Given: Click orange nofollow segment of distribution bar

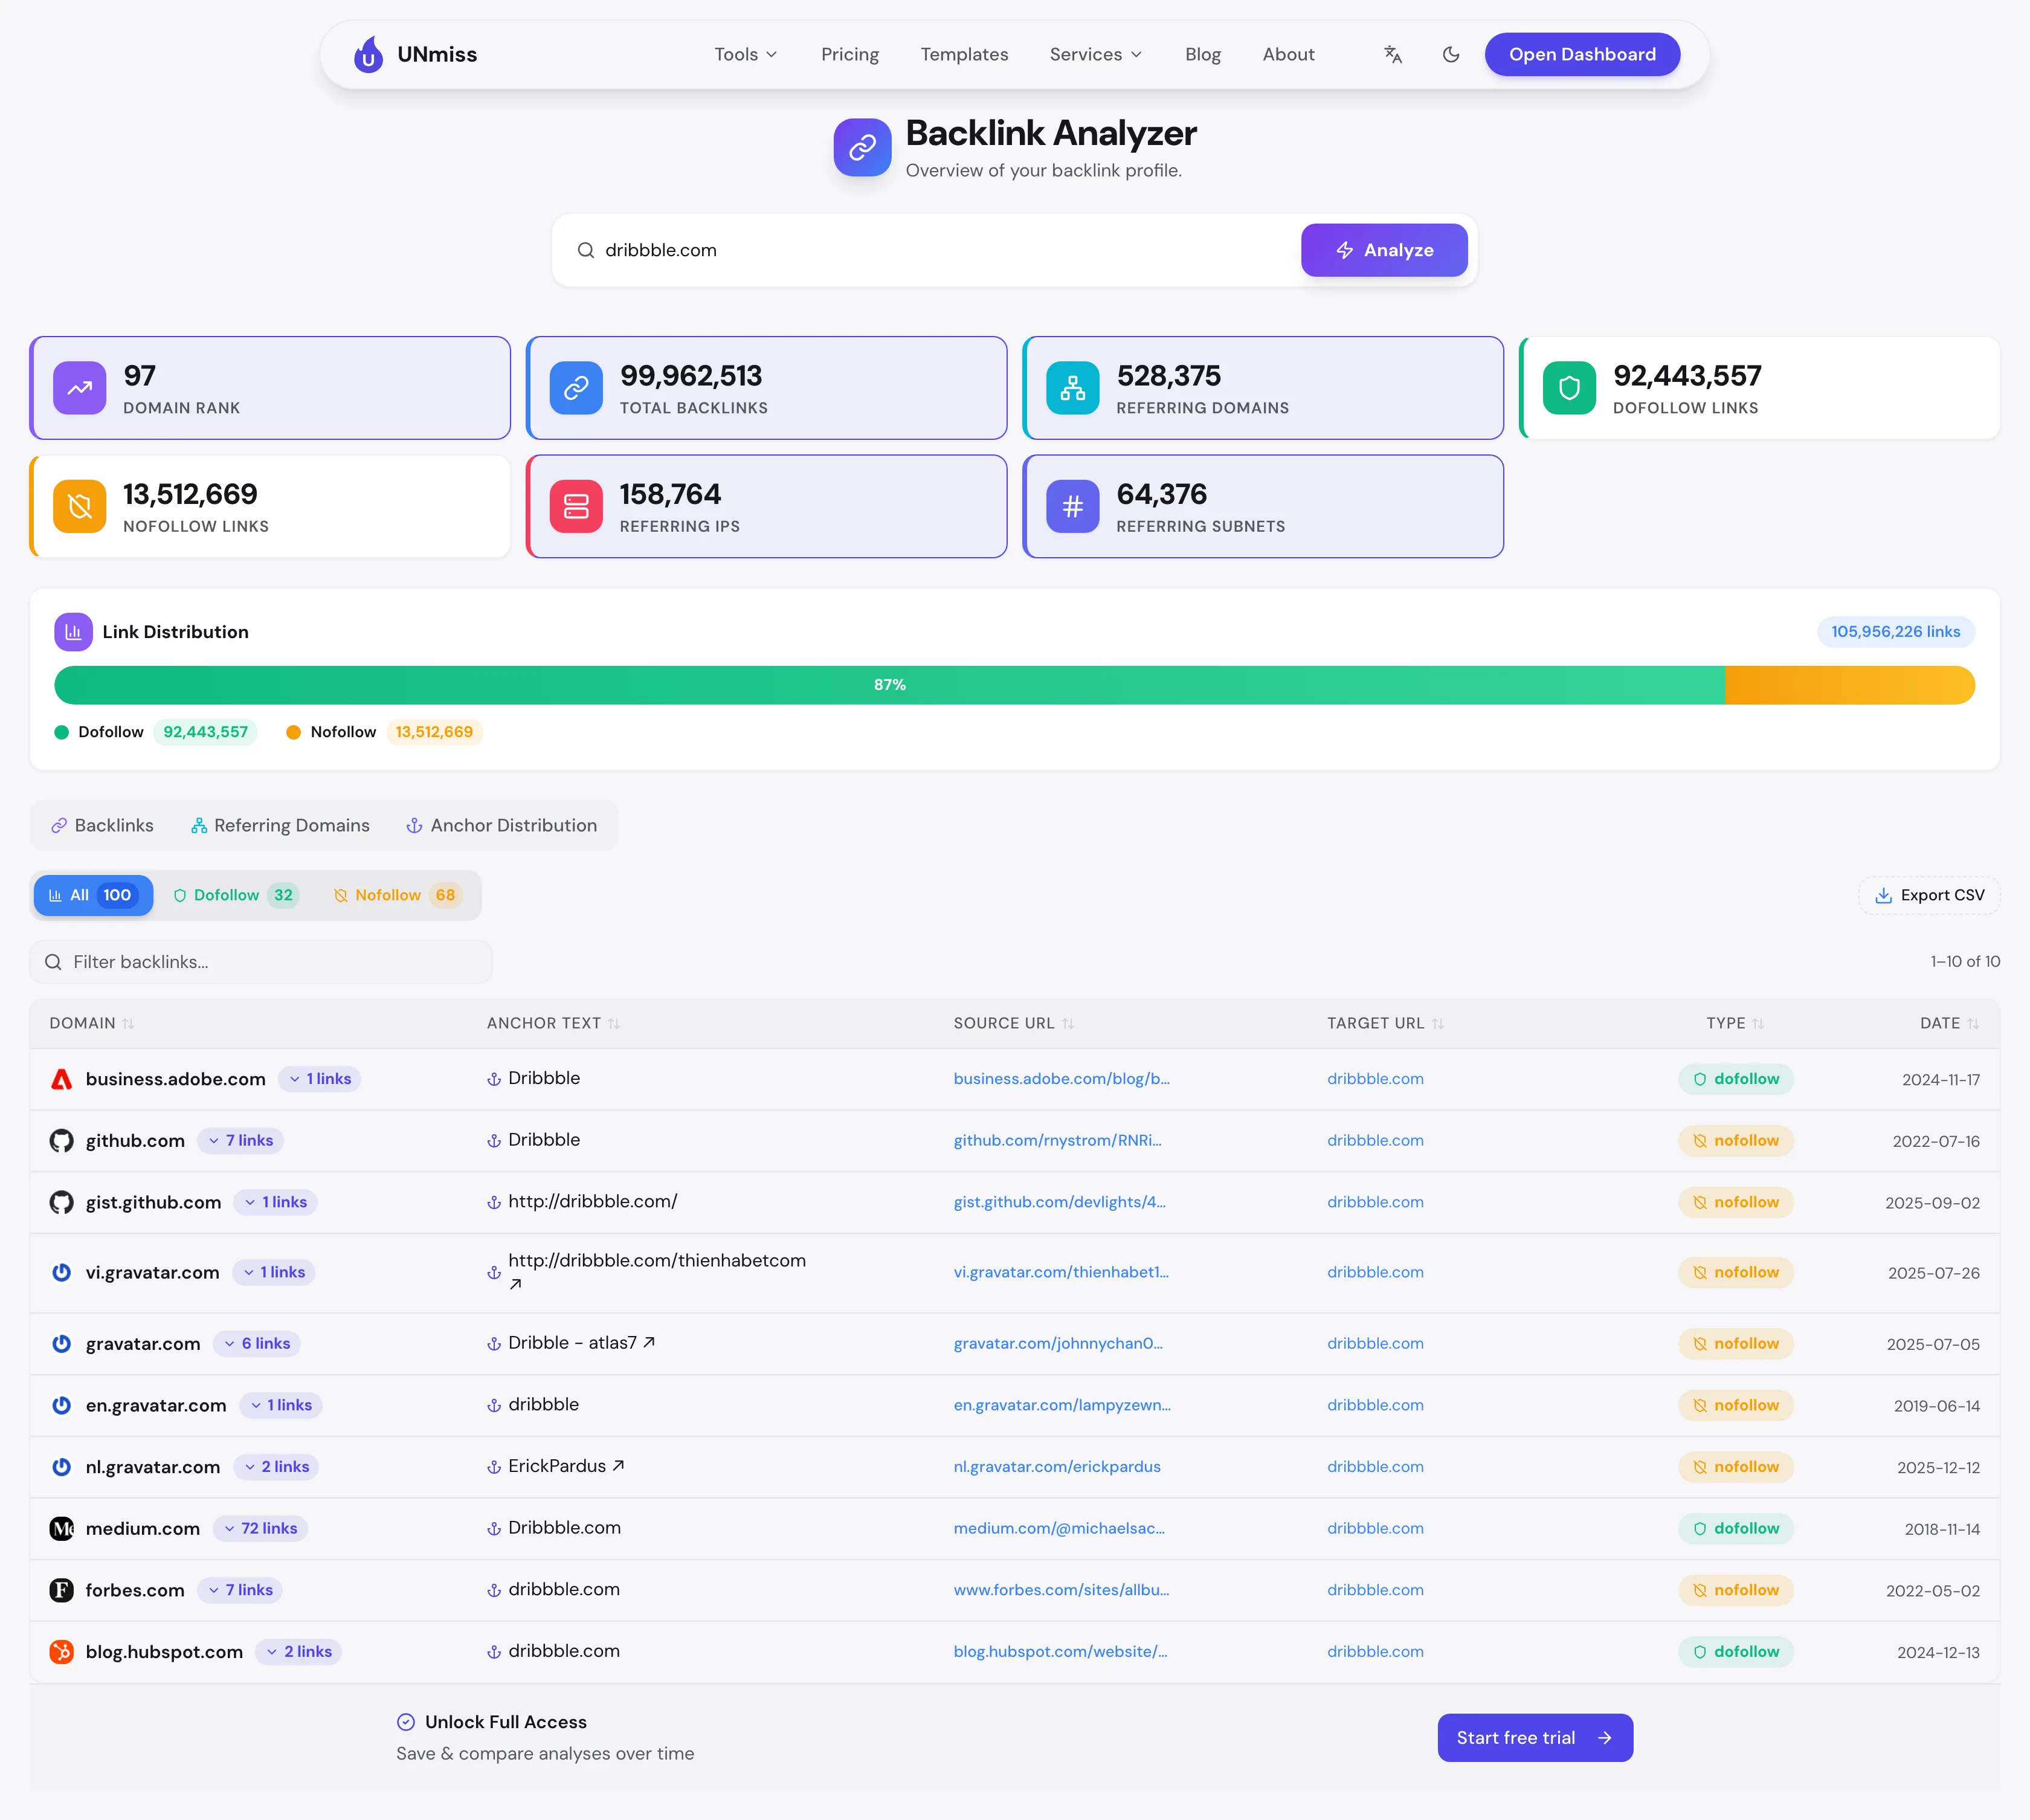Looking at the screenshot, I should pos(1850,685).
